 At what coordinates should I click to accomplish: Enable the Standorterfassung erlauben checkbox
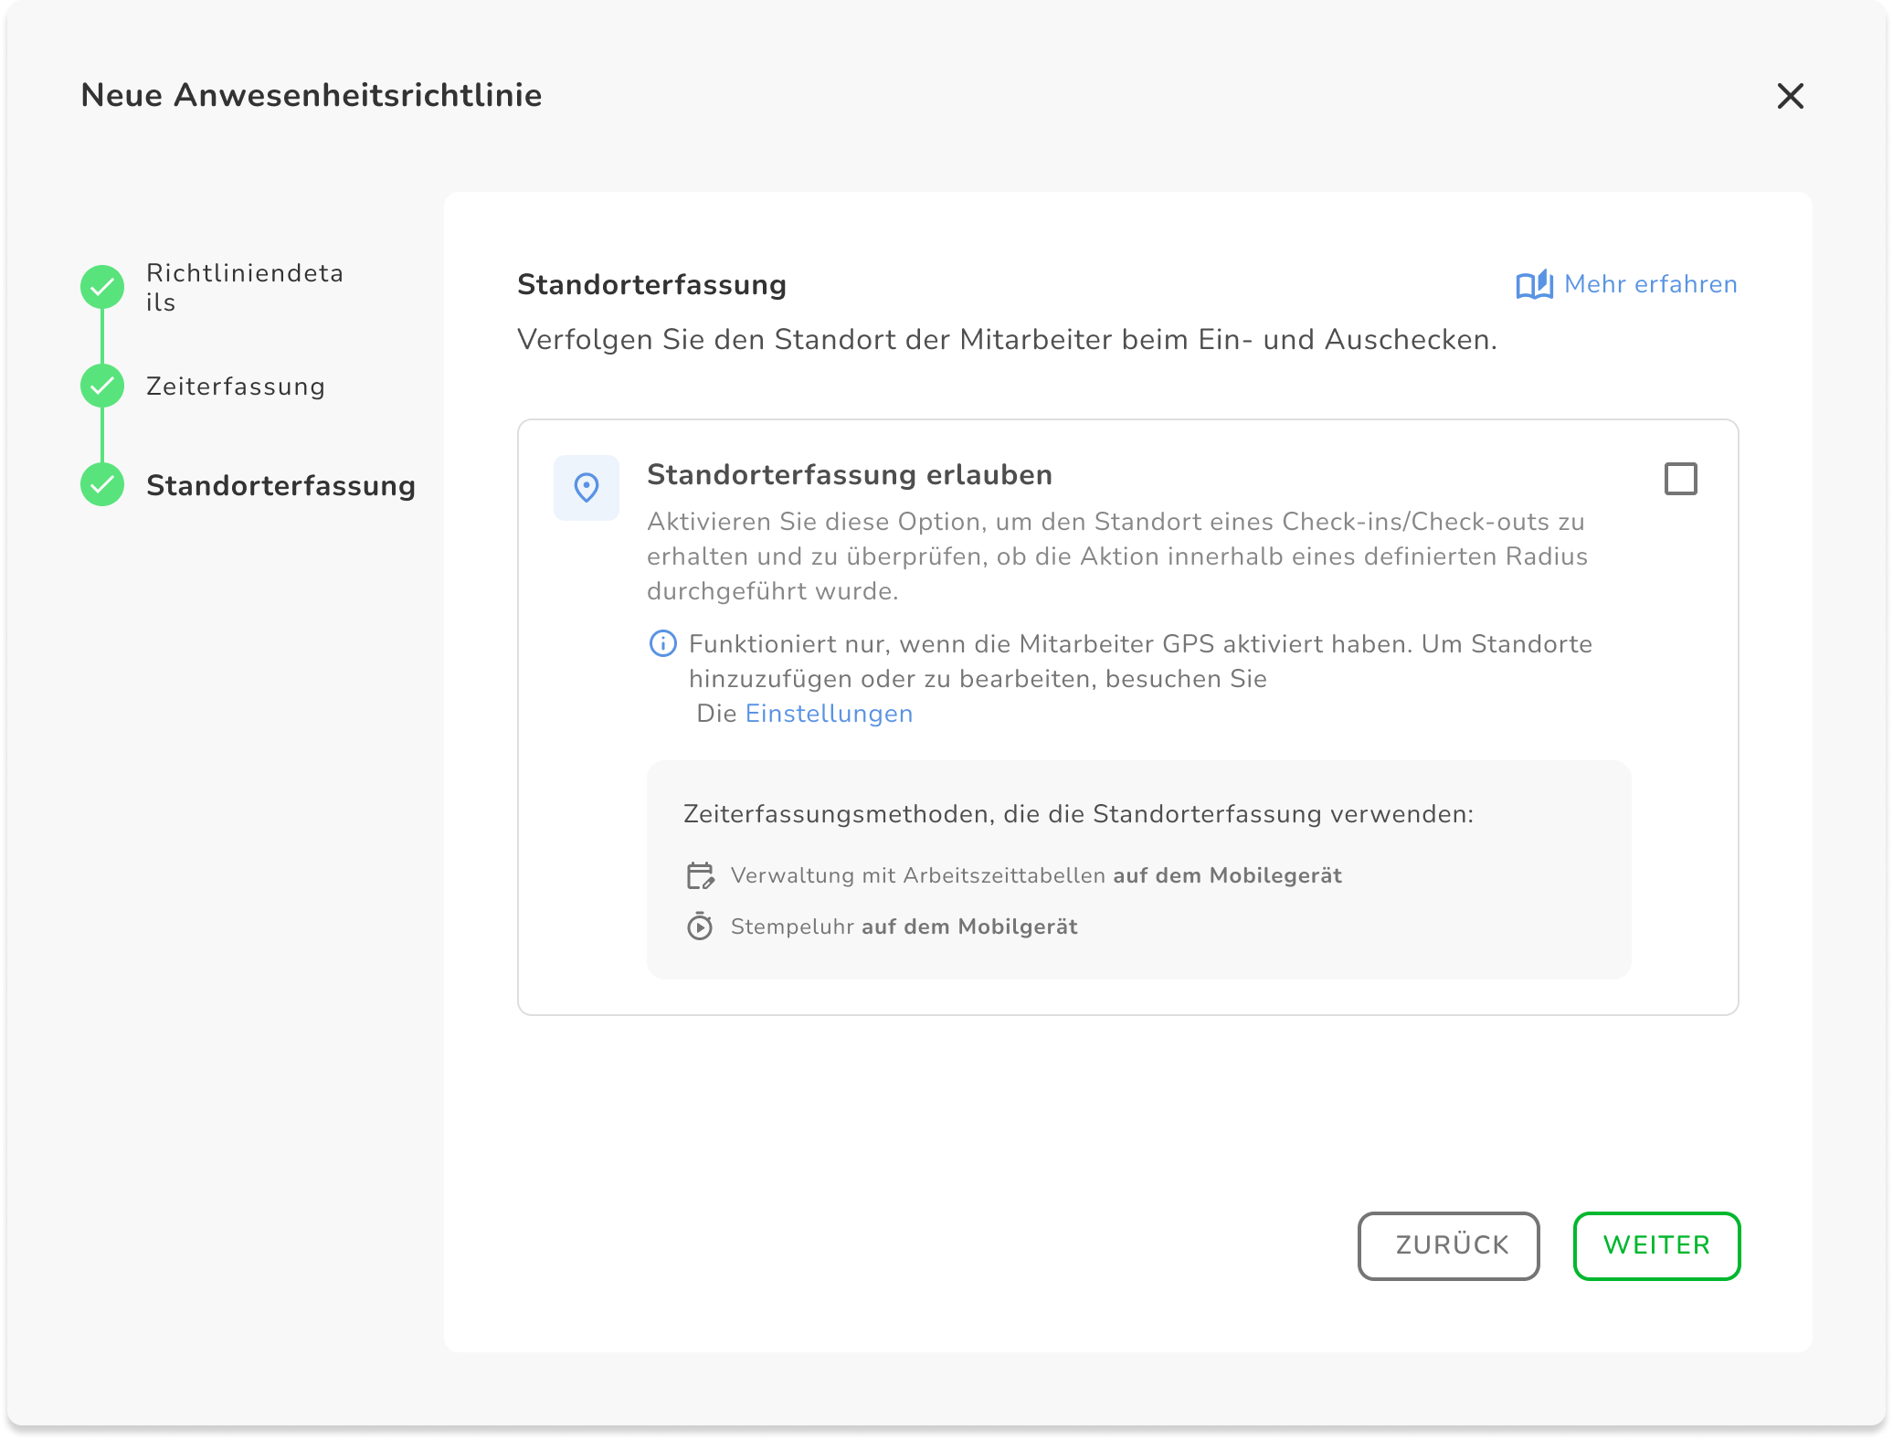pos(1680,479)
